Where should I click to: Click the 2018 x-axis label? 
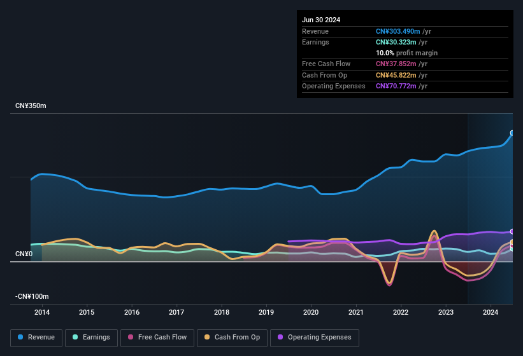(222, 312)
